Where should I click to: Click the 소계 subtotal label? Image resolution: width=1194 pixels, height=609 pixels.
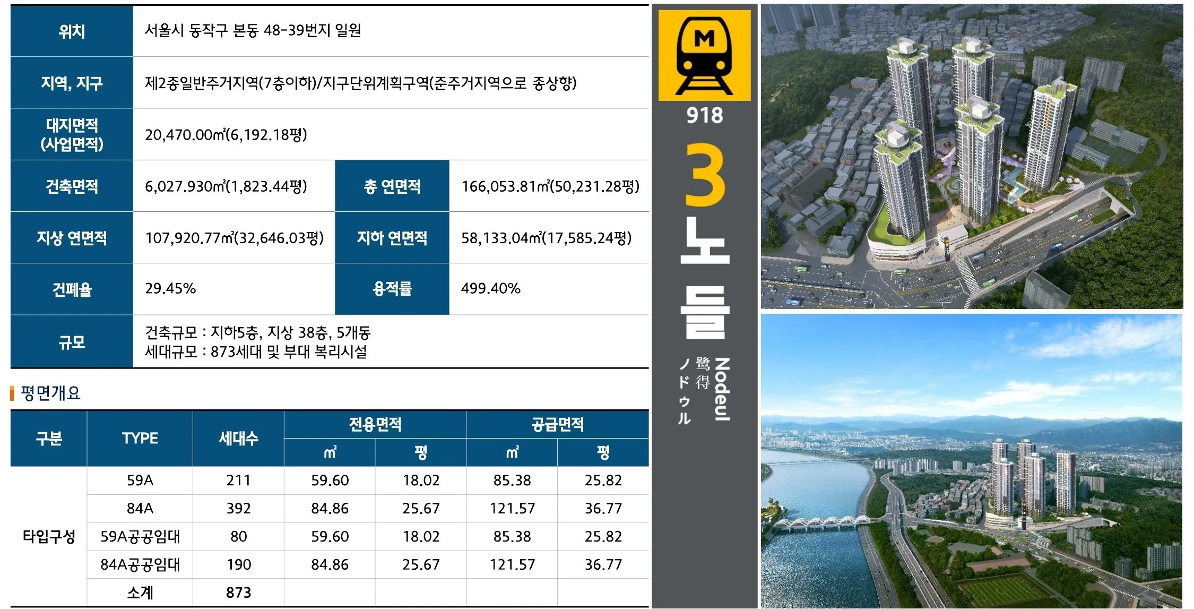pos(140,593)
